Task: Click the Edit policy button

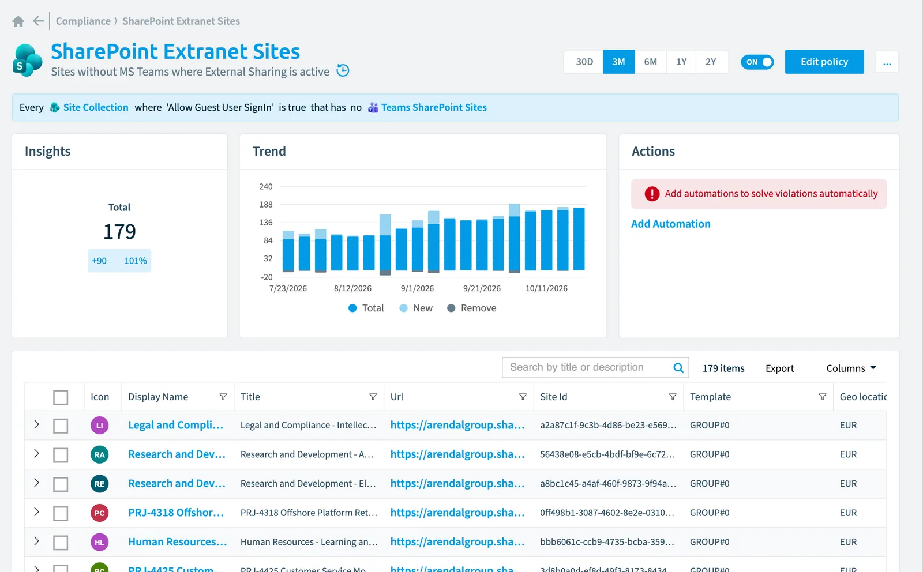Action: click(824, 62)
